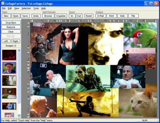160x123 pixels.
Task: Select the brown room thumbnail with white window
Action: pyautogui.click(x=9, y=80)
